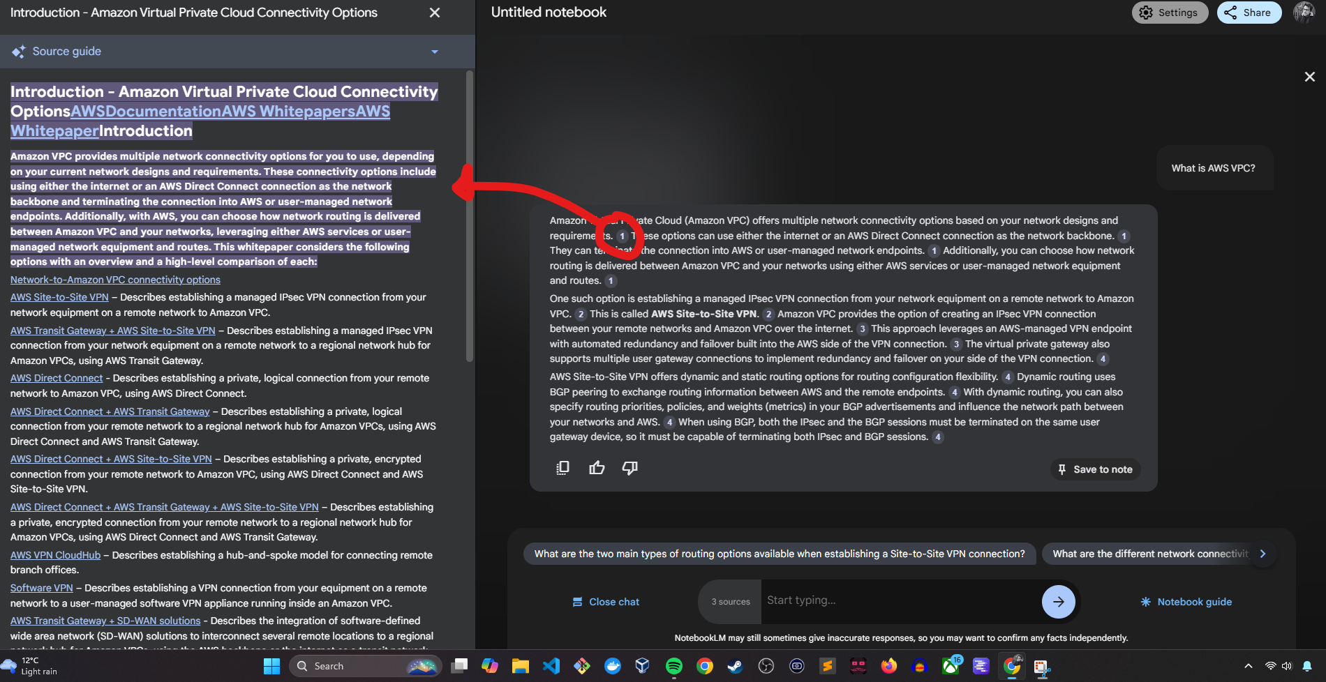The width and height of the screenshot is (1326, 682).
Task: Open AWS Direct Connect + AWS Transit Gateway link
Action: click(x=110, y=411)
